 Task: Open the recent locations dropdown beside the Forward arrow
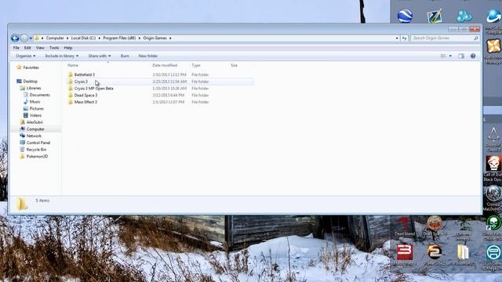pos(31,38)
